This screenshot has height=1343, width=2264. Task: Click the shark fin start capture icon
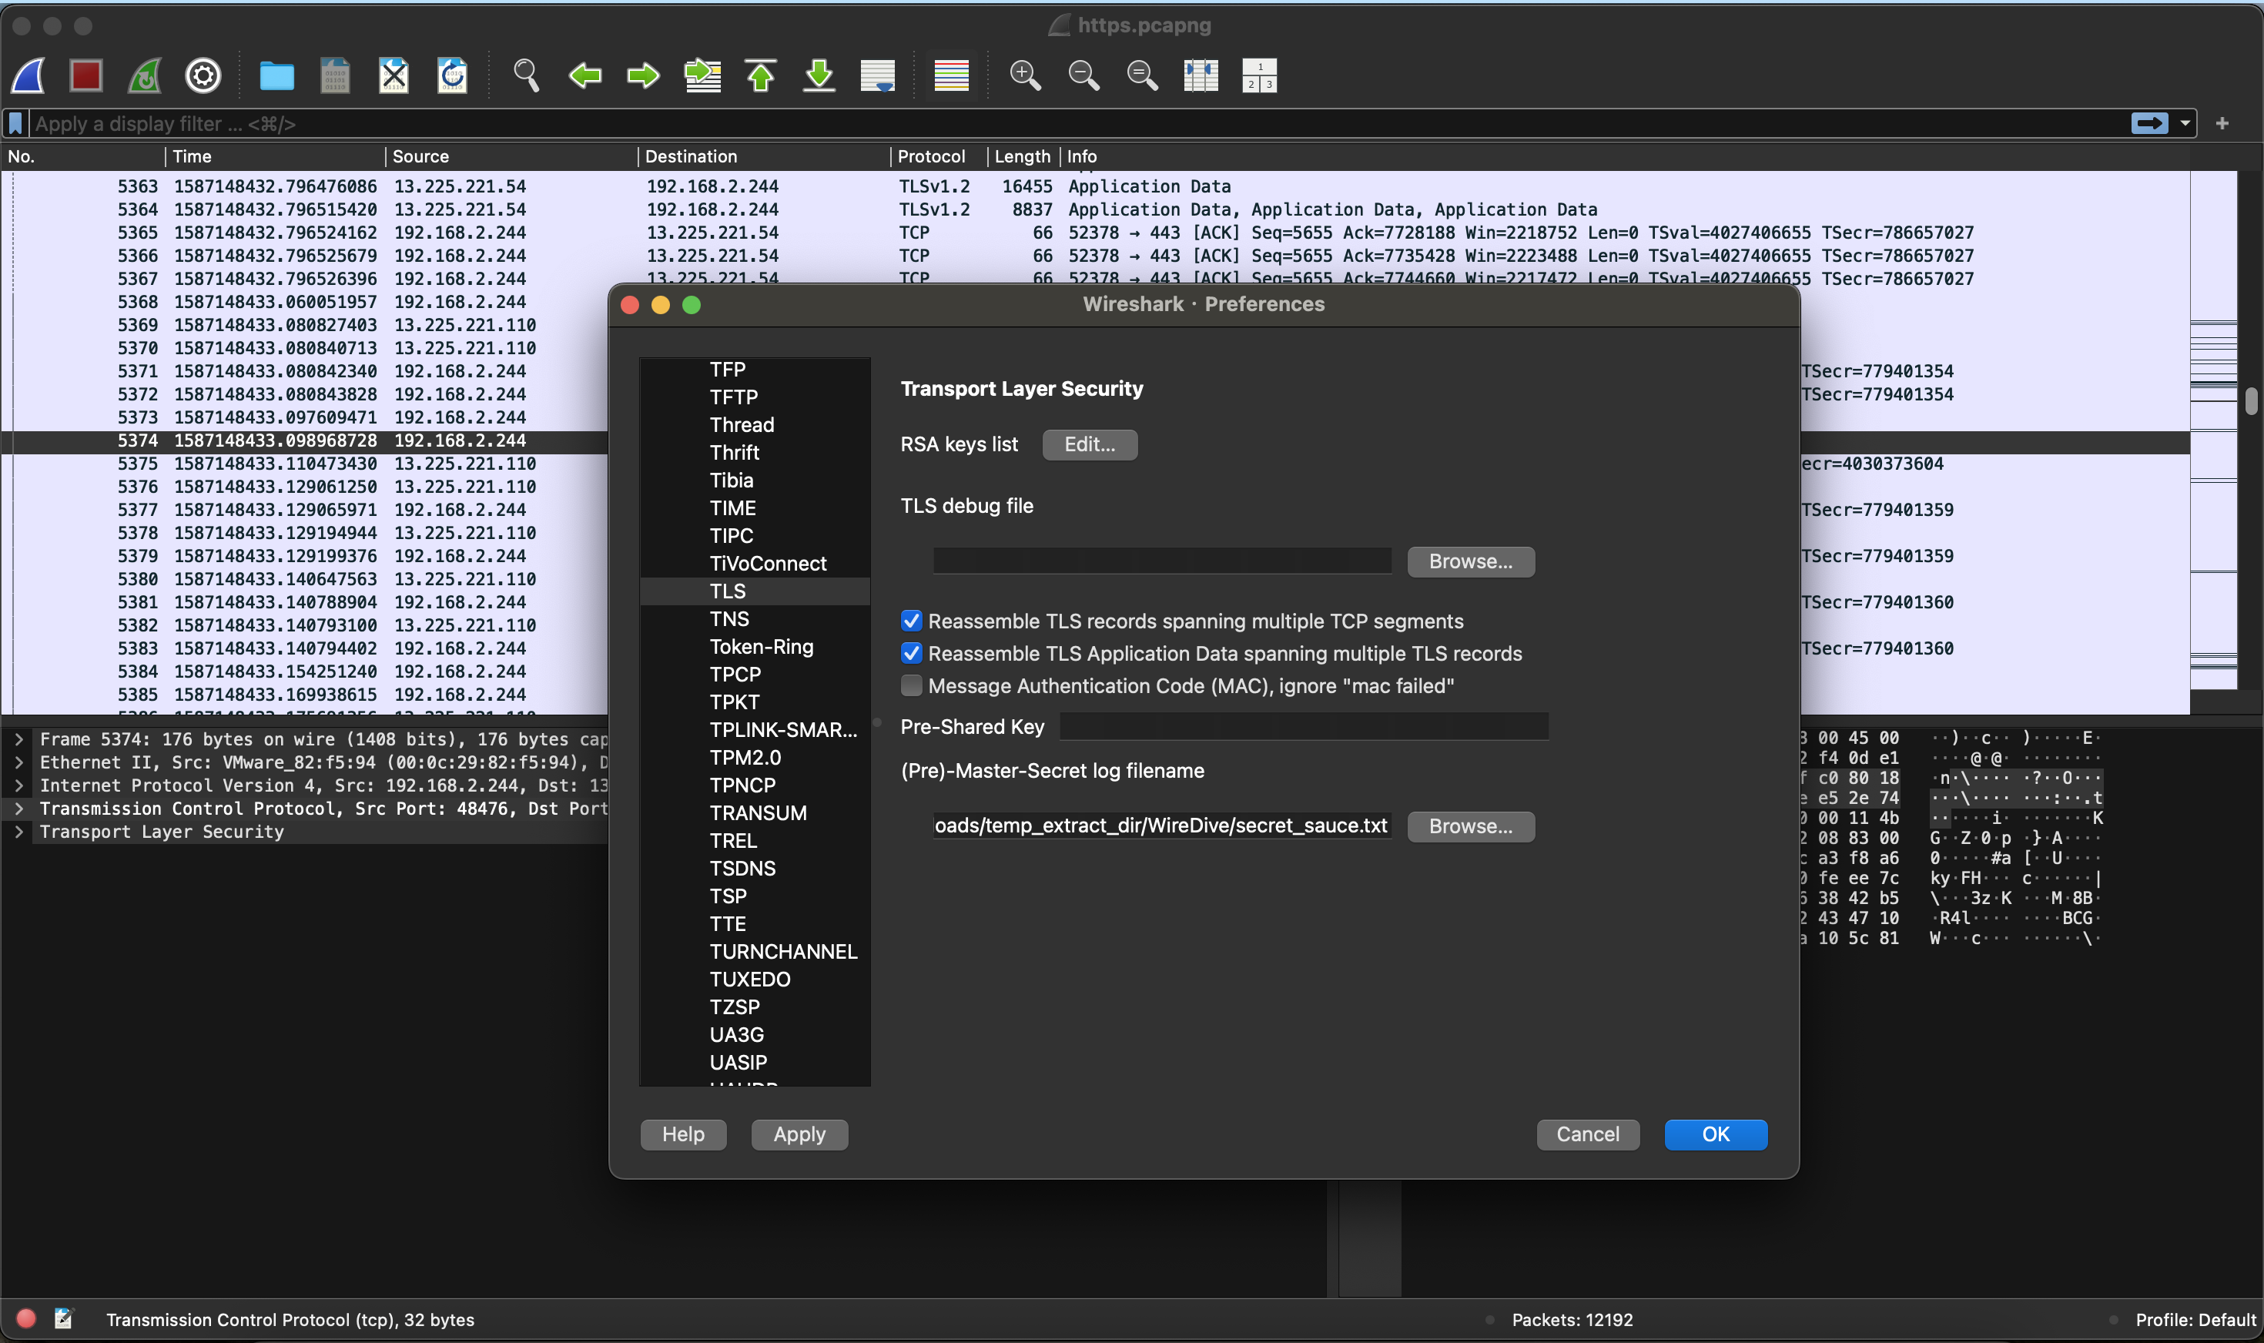pyautogui.click(x=28, y=75)
